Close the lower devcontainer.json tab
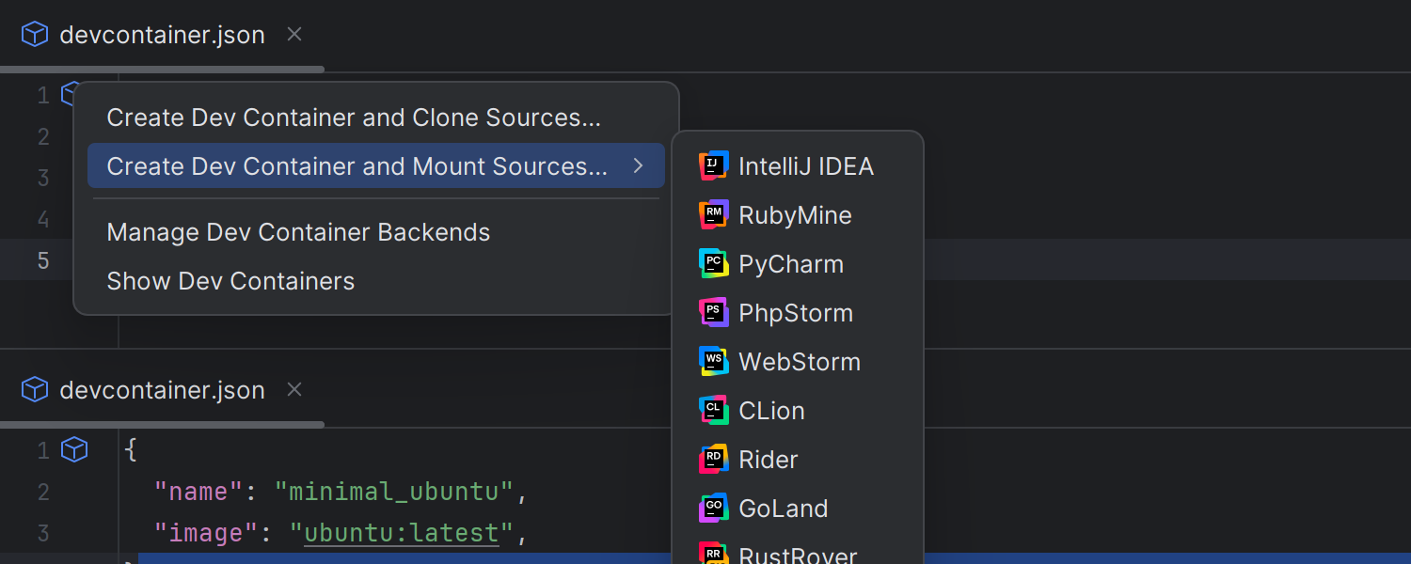The width and height of the screenshot is (1411, 564). coord(294,389)
